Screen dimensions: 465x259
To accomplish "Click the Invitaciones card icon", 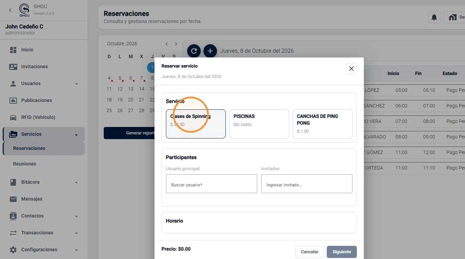I will click(13, 67).
